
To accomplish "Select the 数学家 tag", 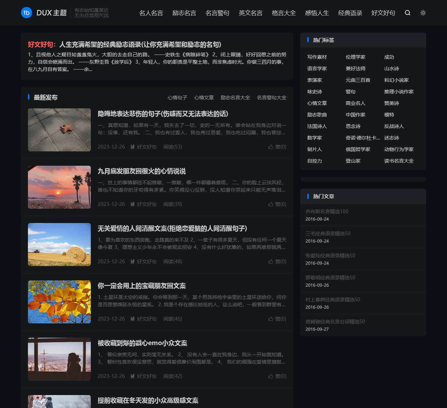I will pos(315,138).
